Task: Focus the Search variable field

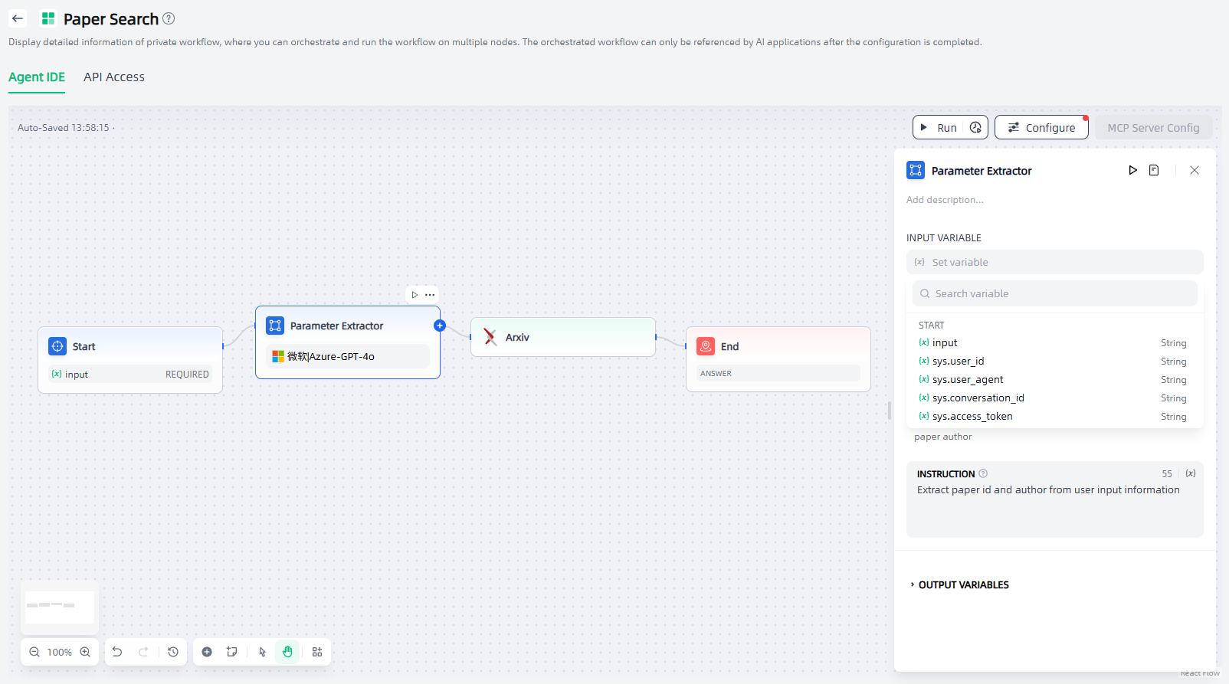Action: click(1054, 293)
